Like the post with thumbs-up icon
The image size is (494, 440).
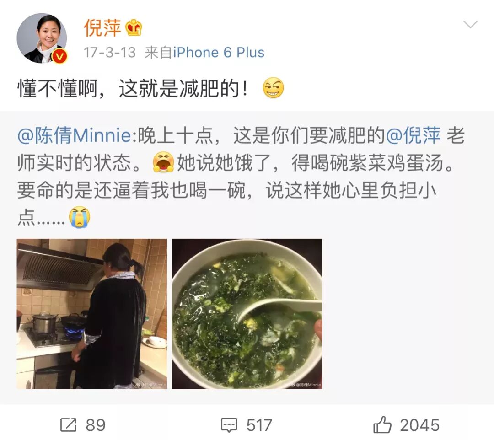point(382,424)
